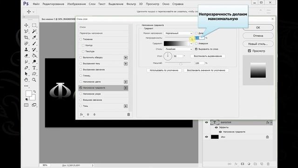The width and height of the screenshot is (298, 168).
Task: Hide the Эффекты eye icon
Action: click(216, 127)
